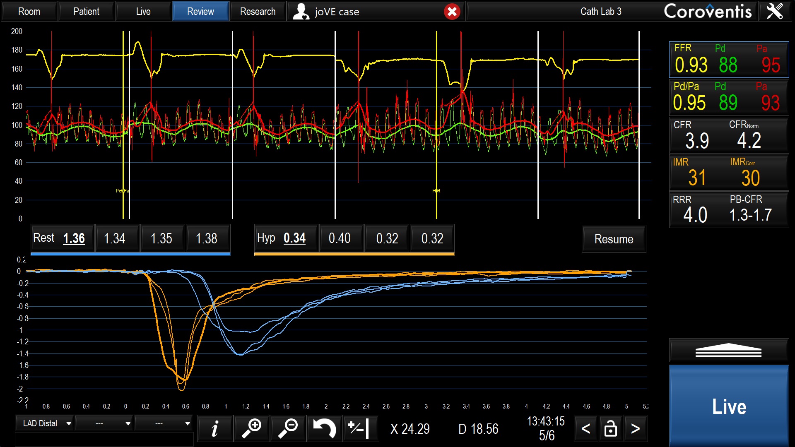Image resolution: width=795 pixels, height=447 pixels.
Task: Zoom in with the magnifier plus icon
Action: pyautogui.click(x=251, y=428)
